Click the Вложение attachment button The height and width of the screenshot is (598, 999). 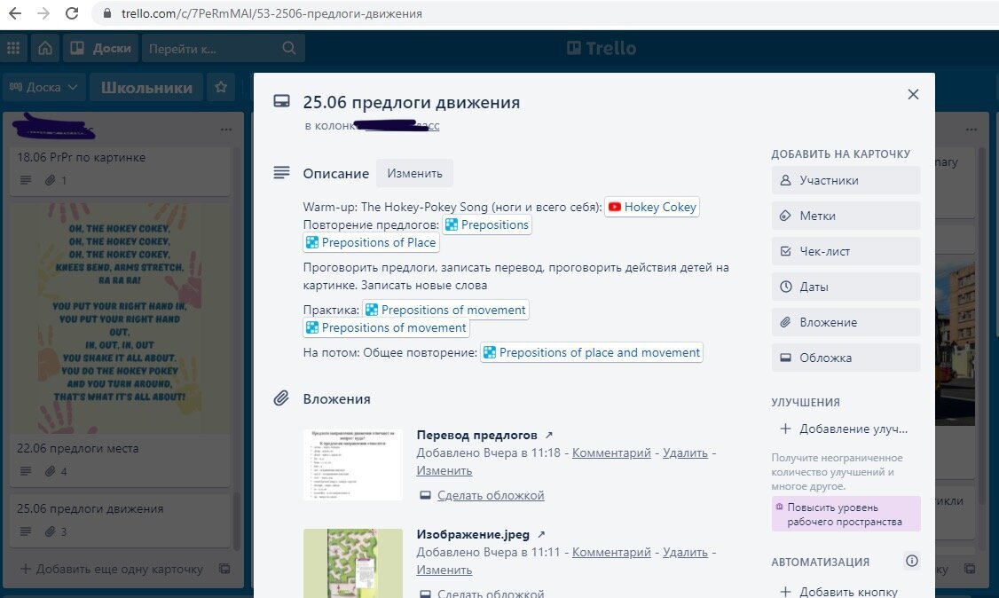846,322
